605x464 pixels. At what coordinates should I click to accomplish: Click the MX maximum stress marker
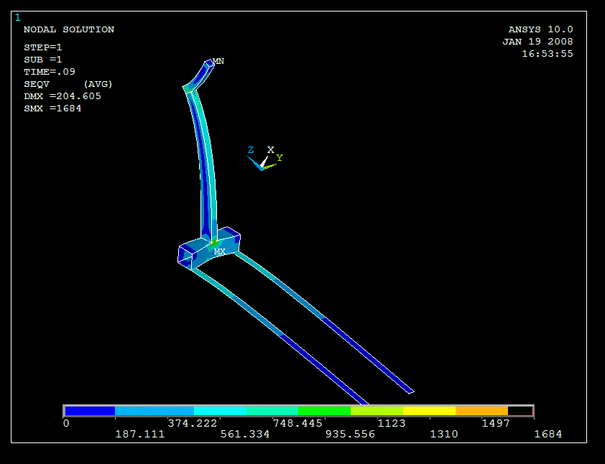click(219, 251)
